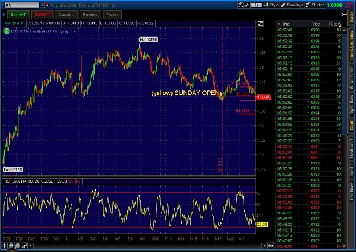Toggle the Times And Sales sidebar tab

351,46
